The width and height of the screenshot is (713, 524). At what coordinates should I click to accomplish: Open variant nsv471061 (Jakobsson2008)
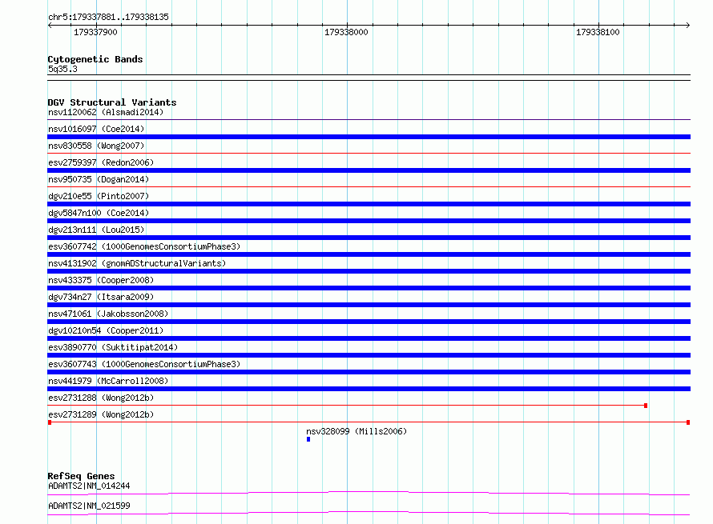[x=108, y=314]
